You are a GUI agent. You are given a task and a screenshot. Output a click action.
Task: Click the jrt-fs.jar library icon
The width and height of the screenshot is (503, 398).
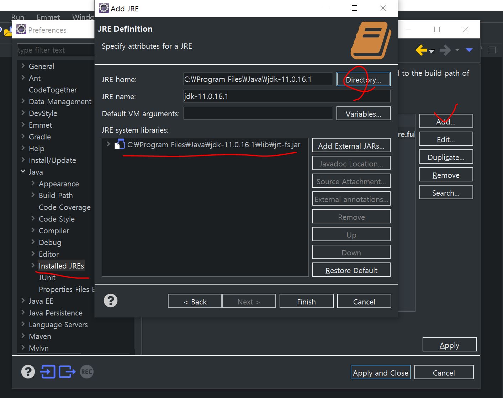pos(120,144)
